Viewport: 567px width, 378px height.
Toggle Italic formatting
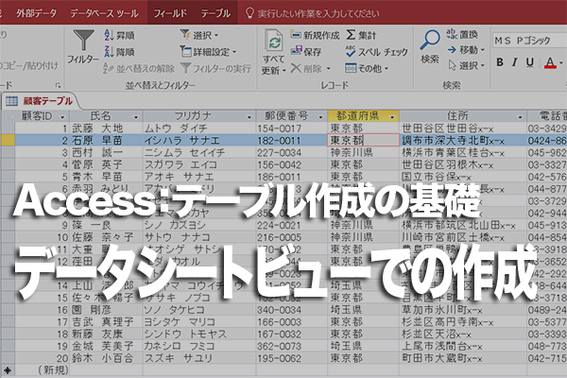pyautogui.click(x=514, y=62)
